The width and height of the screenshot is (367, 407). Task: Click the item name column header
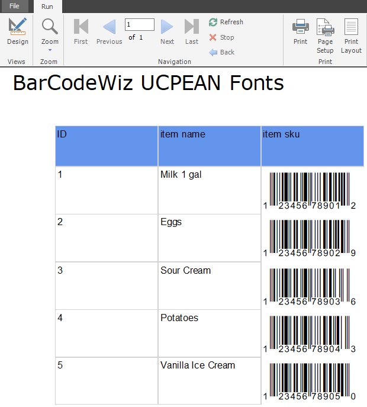[210, 146]
